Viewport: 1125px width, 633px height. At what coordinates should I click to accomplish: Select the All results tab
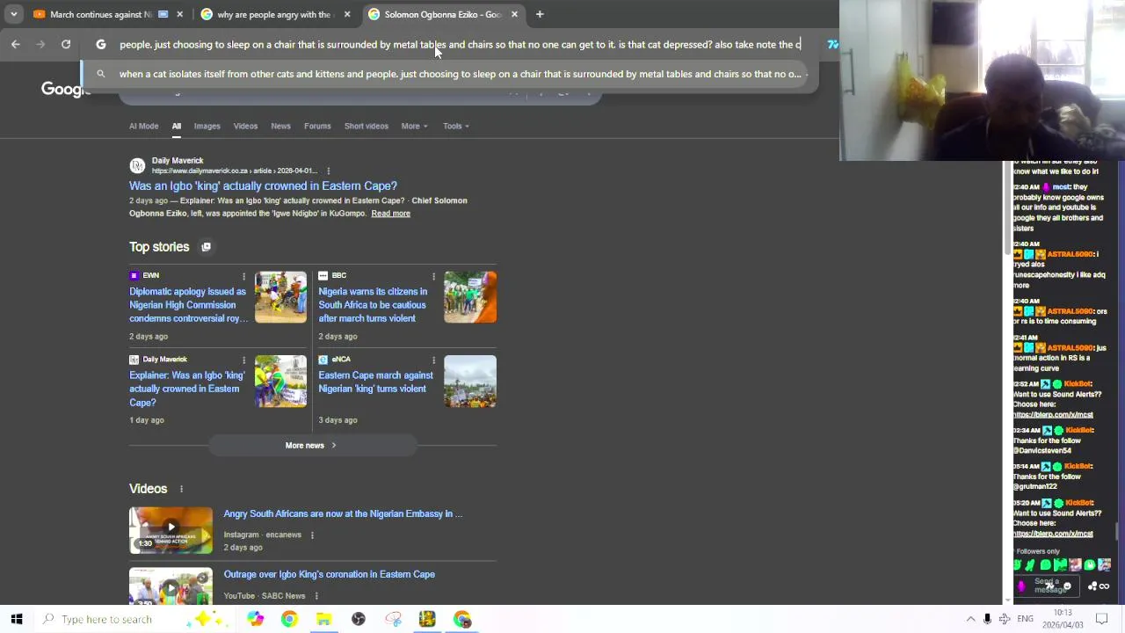pos(176,126)
